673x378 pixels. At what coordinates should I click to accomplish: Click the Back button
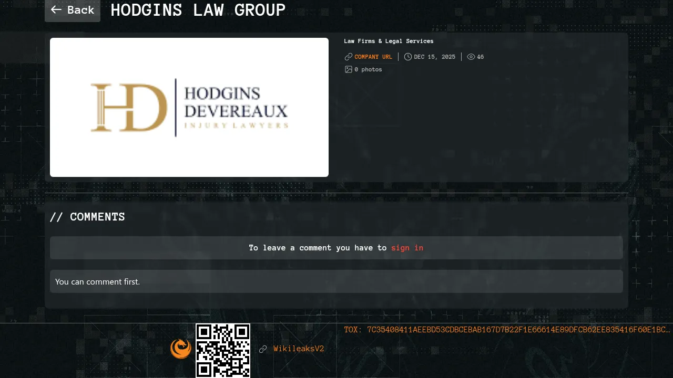click(73, 10)
